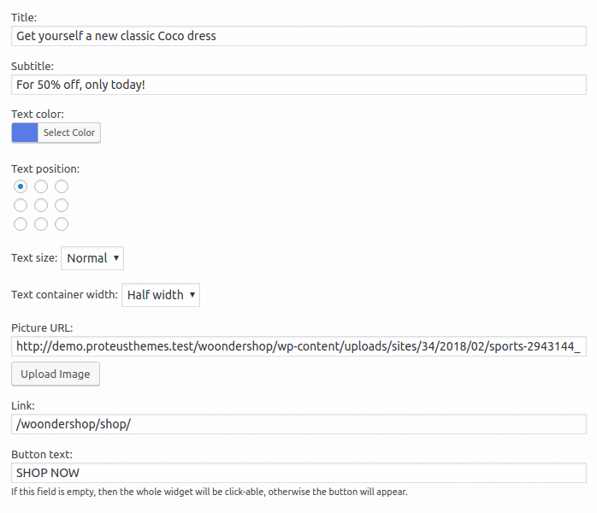Select top-left text position radio button
This screenshot has width=597, height=513.
[x=21, y=186]
